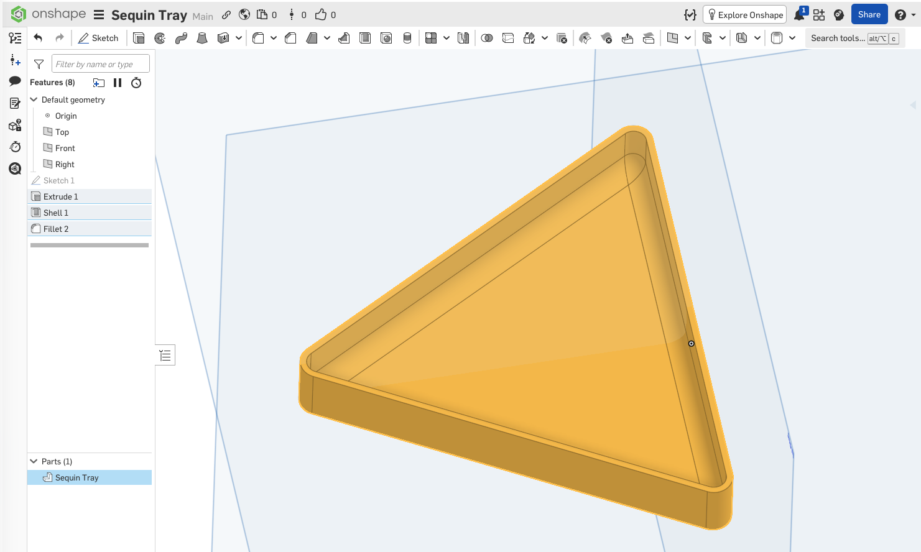921x552 pixels.
Task: Focus the Filter by name or type field
Action: (x=101, y=64)
